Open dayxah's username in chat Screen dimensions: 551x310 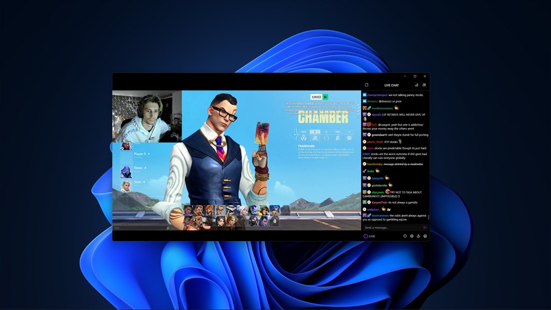[x=376, y=115]
